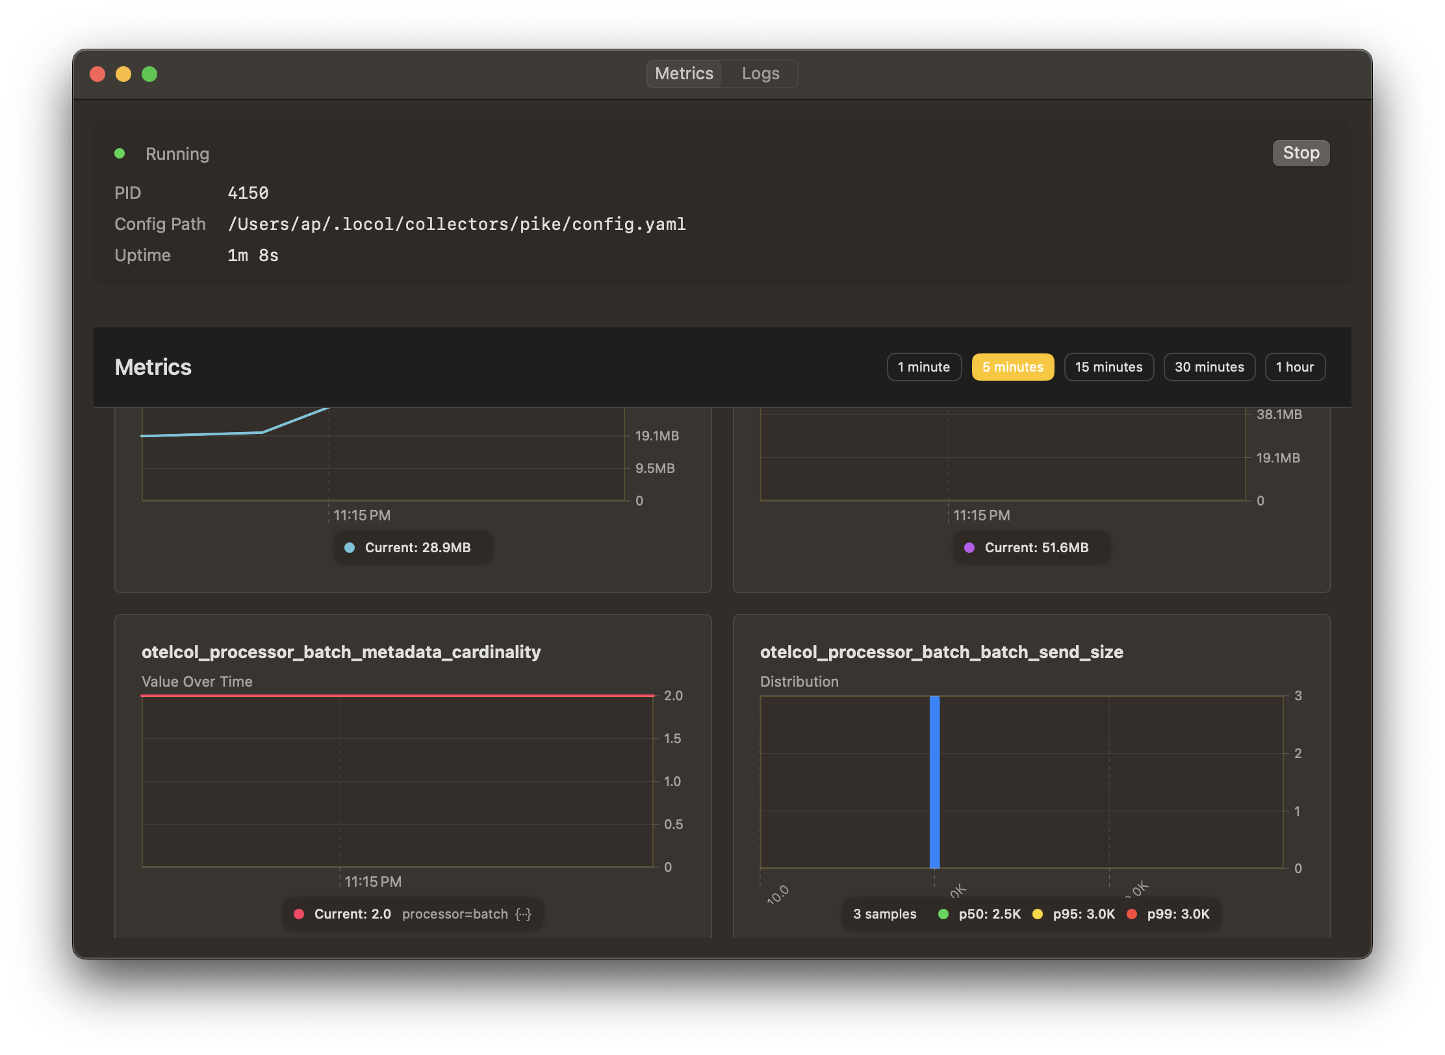Switch to the Logs tab
Viewport: 1445px width, 1055px height.
pos(760,73)
